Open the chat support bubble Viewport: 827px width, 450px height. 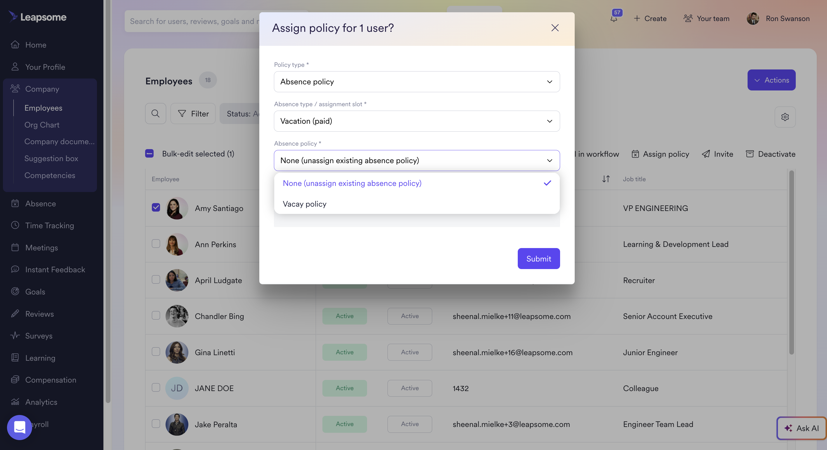[x=20, y=428]
